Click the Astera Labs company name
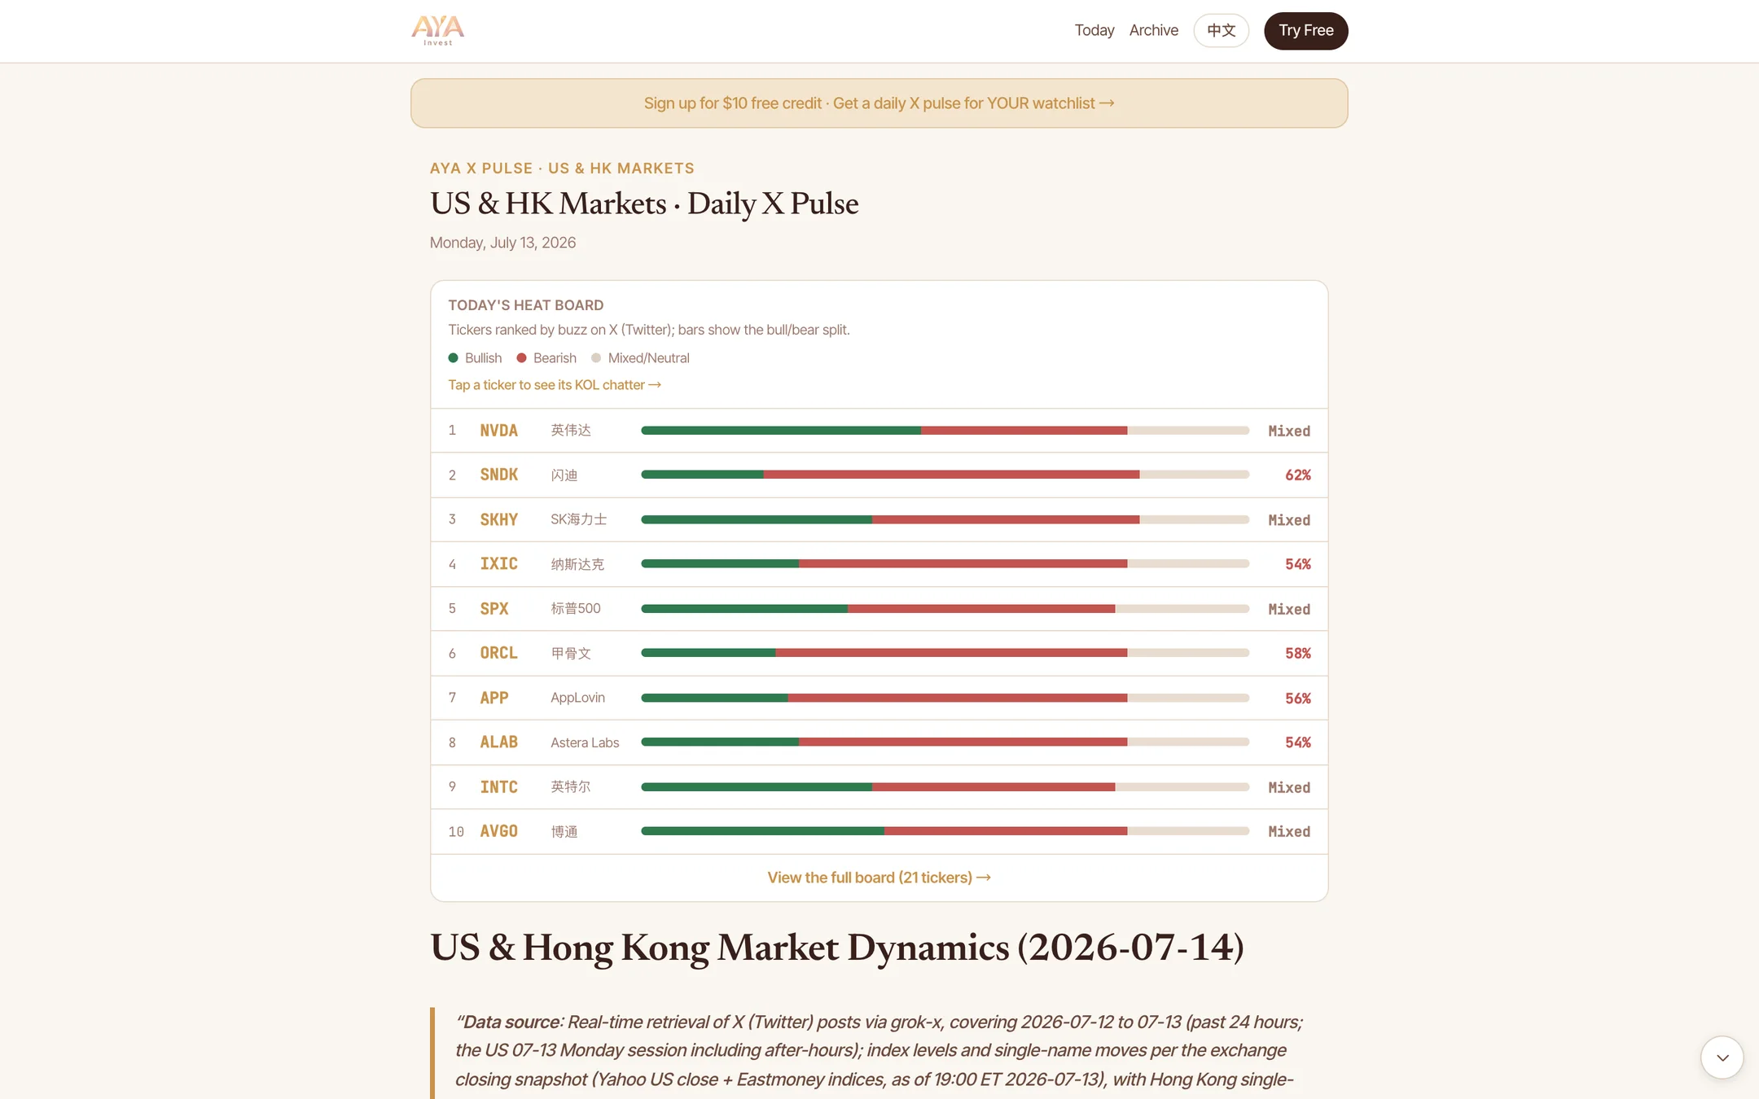Image resolution: width=1759 pixels, height=1099 pixels. [585, 742]
